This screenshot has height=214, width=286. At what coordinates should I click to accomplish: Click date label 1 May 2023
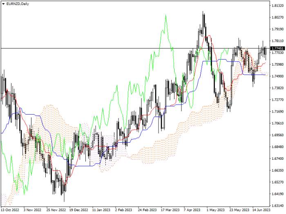pyautogui.click(x=216, y=210)
